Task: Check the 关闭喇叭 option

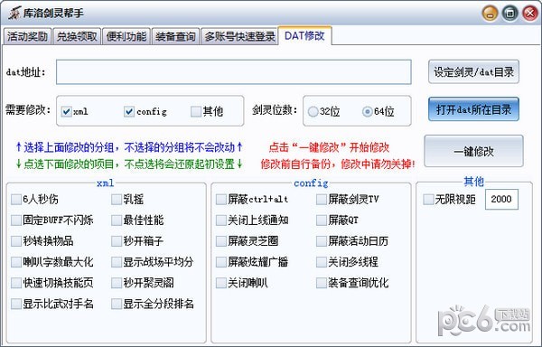Action: [221, 283]
